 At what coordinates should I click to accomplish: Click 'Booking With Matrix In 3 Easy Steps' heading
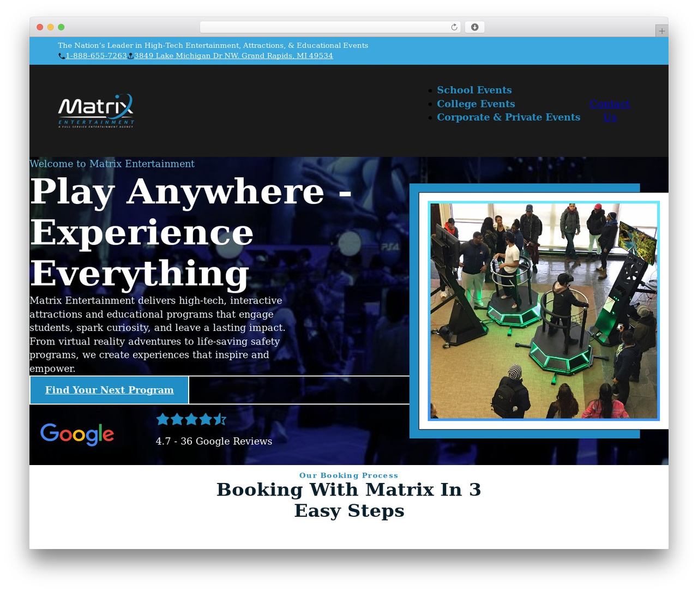click(349, 500)
